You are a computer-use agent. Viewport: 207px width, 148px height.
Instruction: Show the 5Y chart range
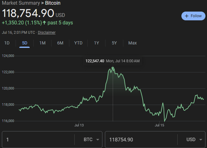[114, 43]
